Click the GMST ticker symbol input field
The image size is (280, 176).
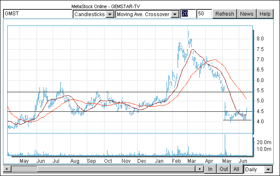point(37,14)
